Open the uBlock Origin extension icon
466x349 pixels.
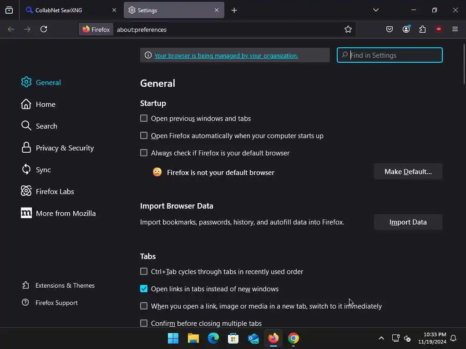439,29
